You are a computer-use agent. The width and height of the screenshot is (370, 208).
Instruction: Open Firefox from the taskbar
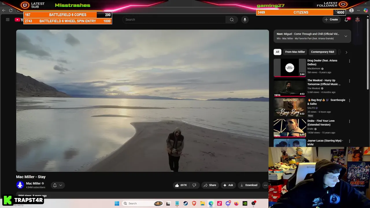236,203
